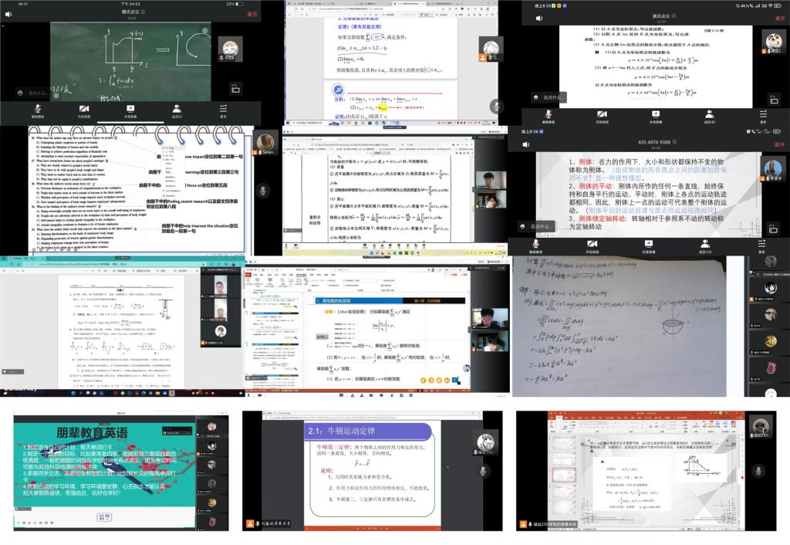The height and width of the screenshot is (545, 790).
Task: Turn on video in the green chalkboard meeting
Action: (x=83, y=110)
